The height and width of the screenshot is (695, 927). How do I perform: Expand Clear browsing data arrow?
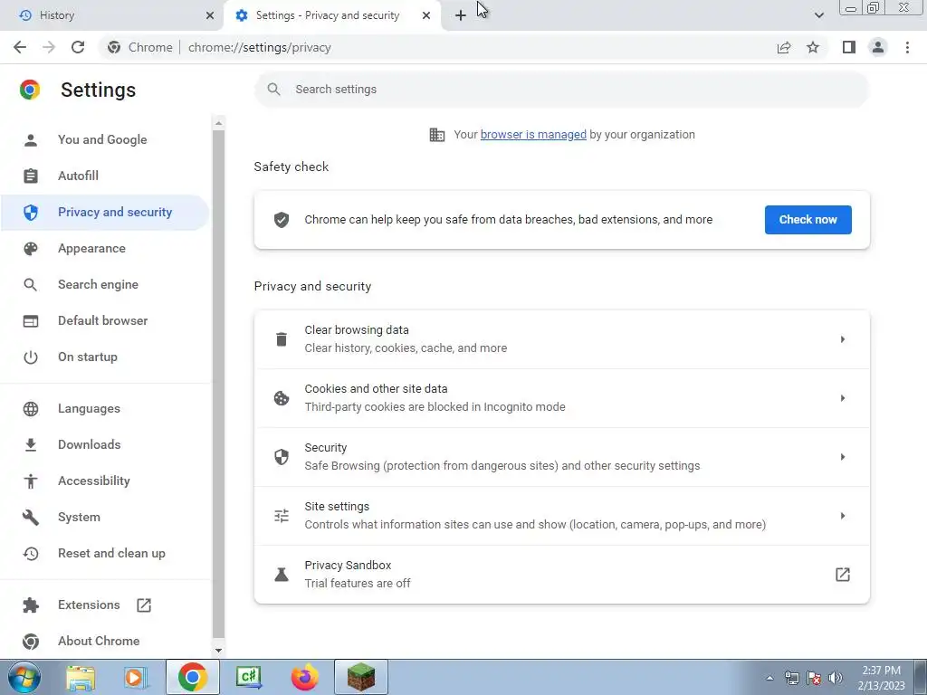point(843,339)
